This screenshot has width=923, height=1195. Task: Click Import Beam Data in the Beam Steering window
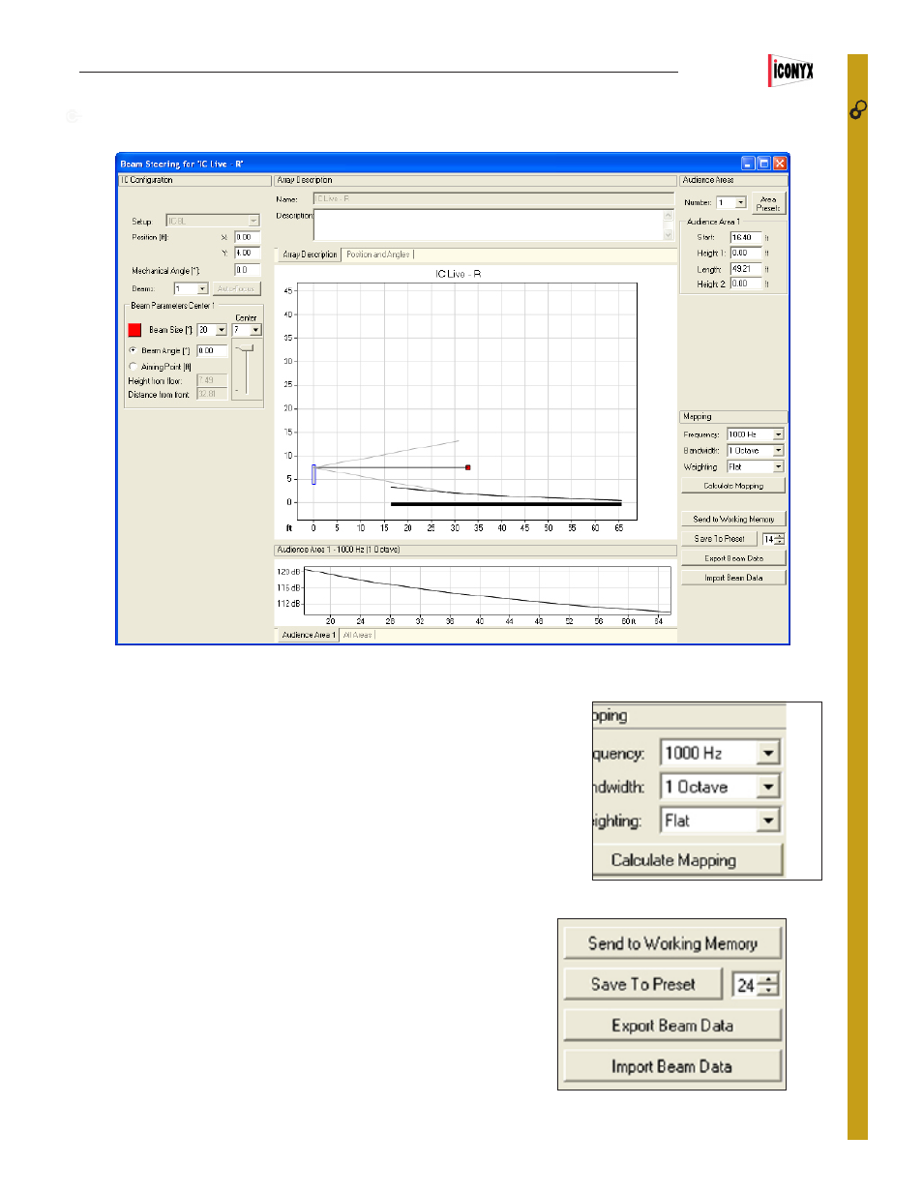coord(733,578)
